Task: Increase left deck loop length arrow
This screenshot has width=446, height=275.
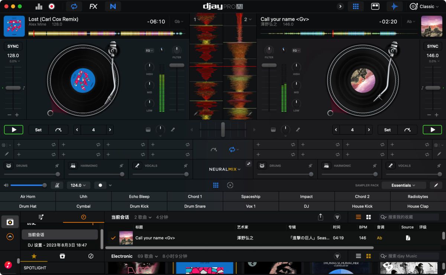Action: 110,130
